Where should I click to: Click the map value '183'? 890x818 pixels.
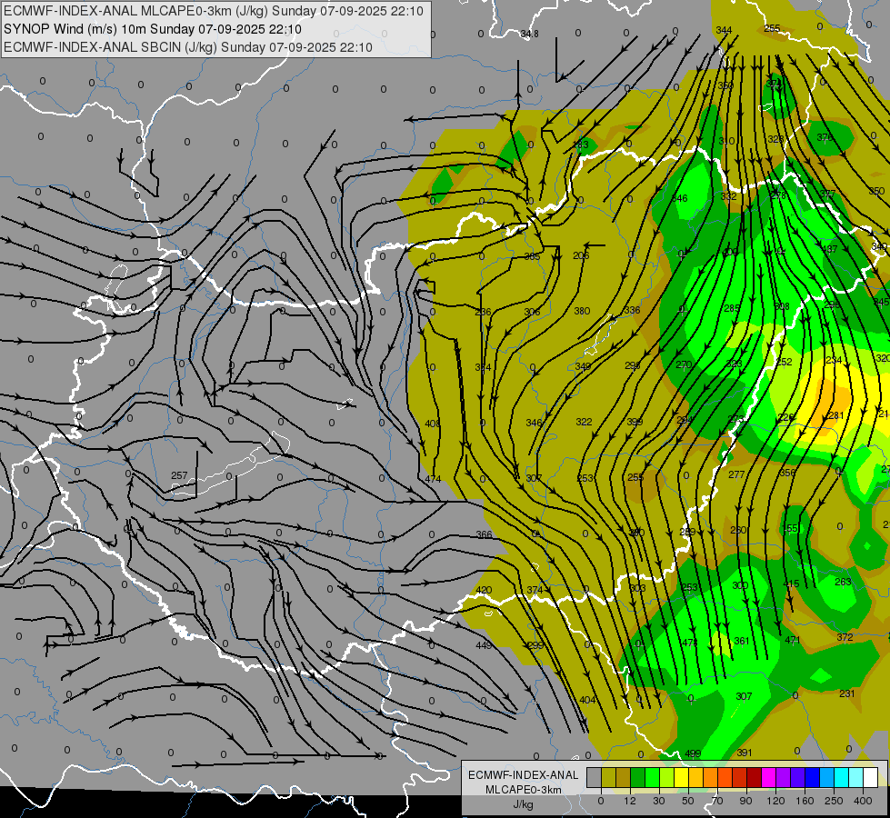tap(581, 145)
